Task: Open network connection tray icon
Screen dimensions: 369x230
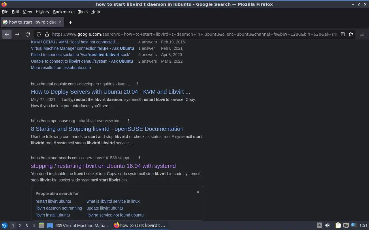Action: coord(346,226)
